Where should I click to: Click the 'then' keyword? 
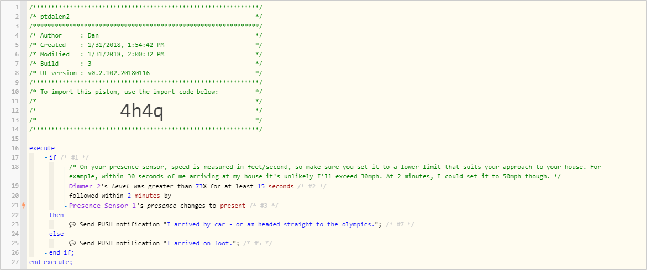pyautogui.click(x=56, y=215)
